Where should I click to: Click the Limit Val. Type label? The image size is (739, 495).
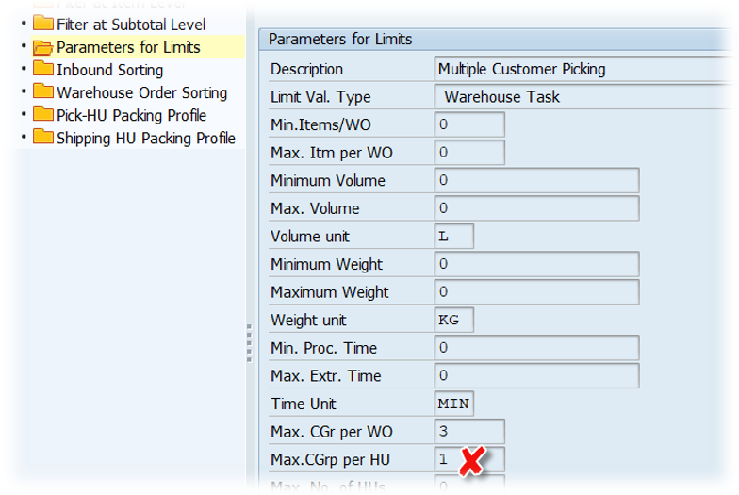point(320,97)
